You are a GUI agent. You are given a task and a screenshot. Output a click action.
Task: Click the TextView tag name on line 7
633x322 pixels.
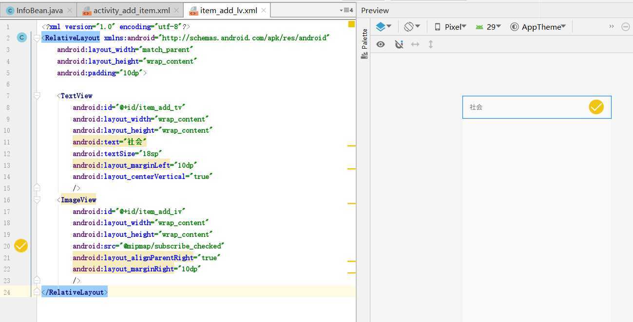tap(77, 96)
